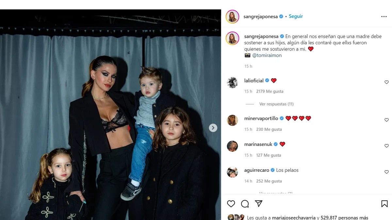Like marinasenuk's comment with small heart

pos(386,146)
